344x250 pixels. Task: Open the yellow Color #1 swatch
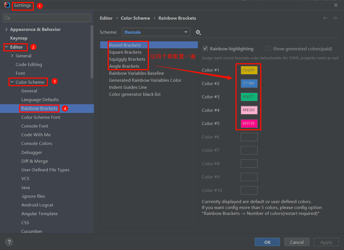click(x=249, y=70)
